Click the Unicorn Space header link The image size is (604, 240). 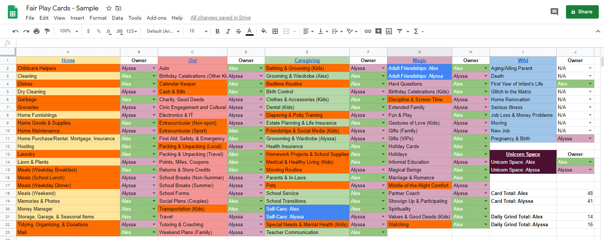[x=523, y=154]
